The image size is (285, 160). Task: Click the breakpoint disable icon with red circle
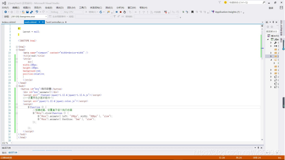(x=166, y=12)
